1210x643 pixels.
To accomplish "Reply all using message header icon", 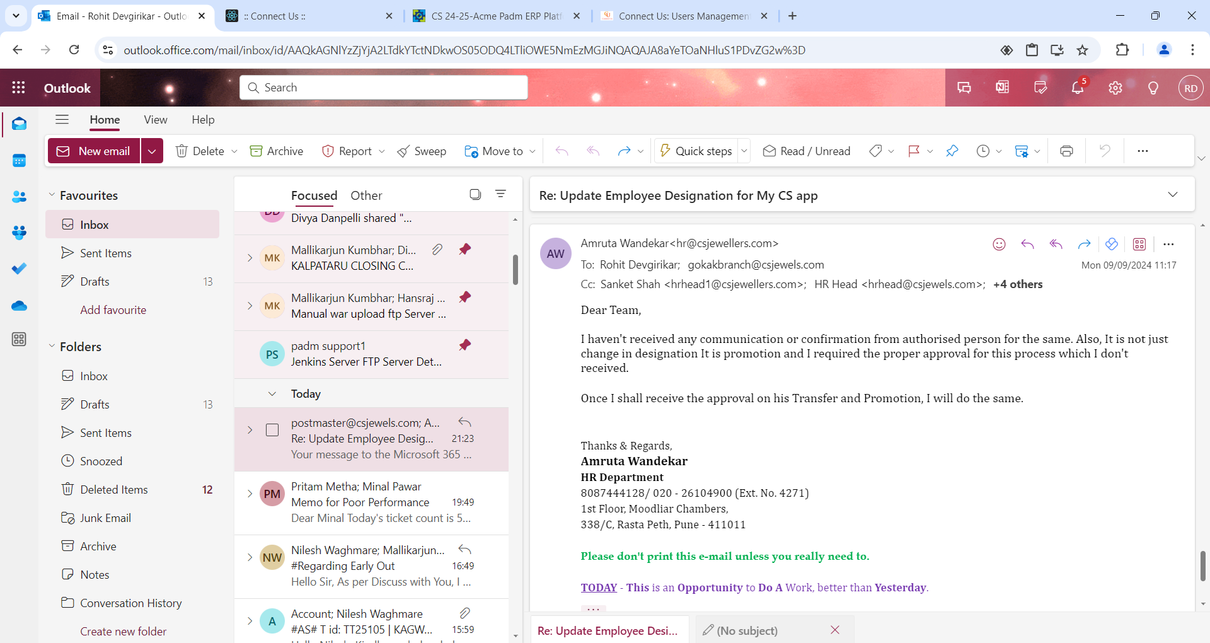I will tap(1056, 244).
